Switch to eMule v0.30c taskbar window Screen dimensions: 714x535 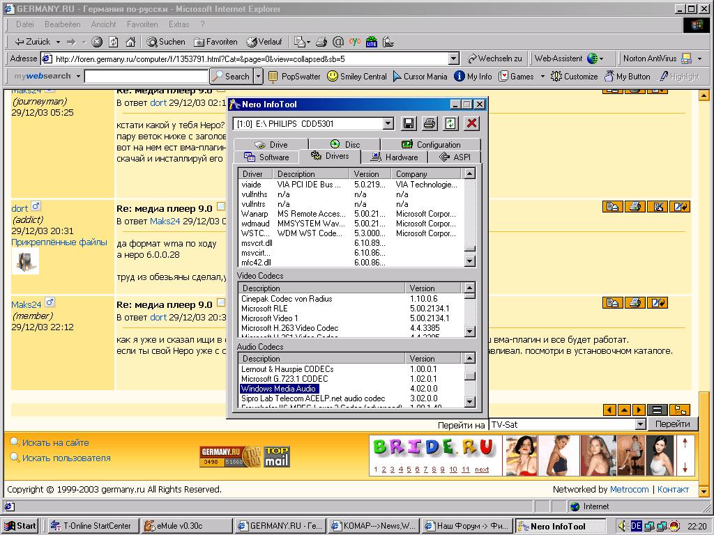pyautogui.click(x=185, y=526)
